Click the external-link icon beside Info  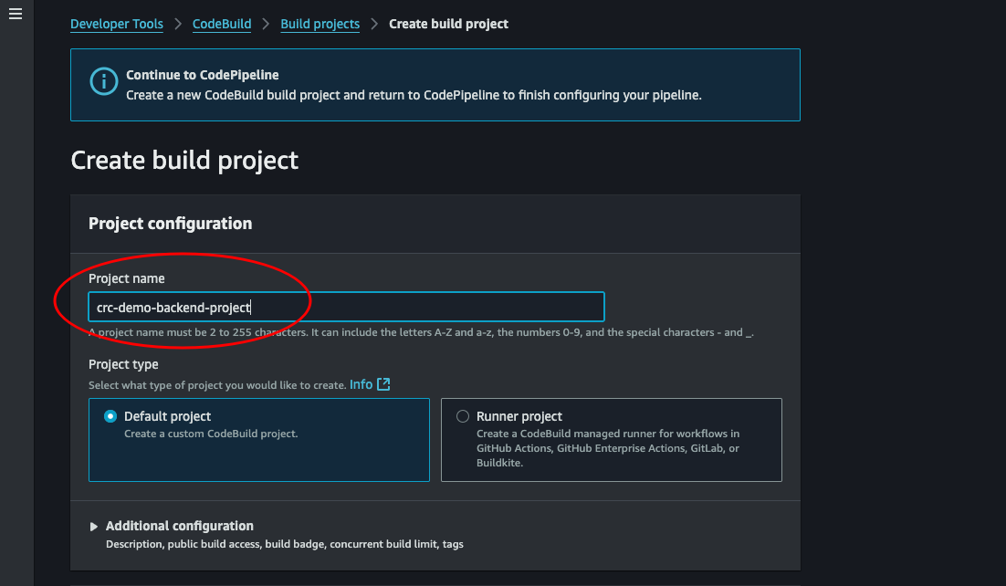click(383, 383)
